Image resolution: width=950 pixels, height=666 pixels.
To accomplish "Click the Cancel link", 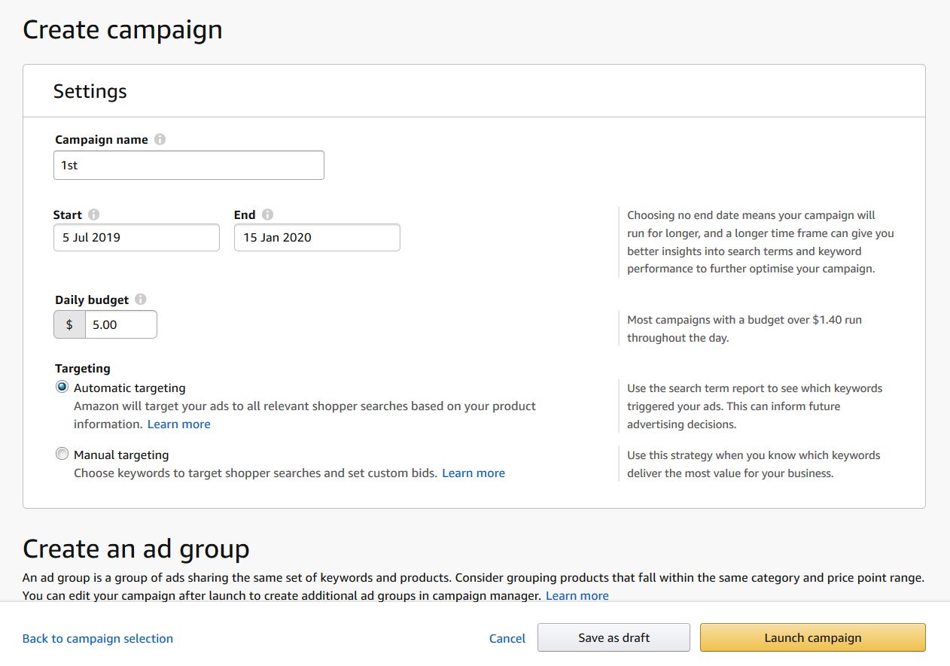I will (507, 638).
